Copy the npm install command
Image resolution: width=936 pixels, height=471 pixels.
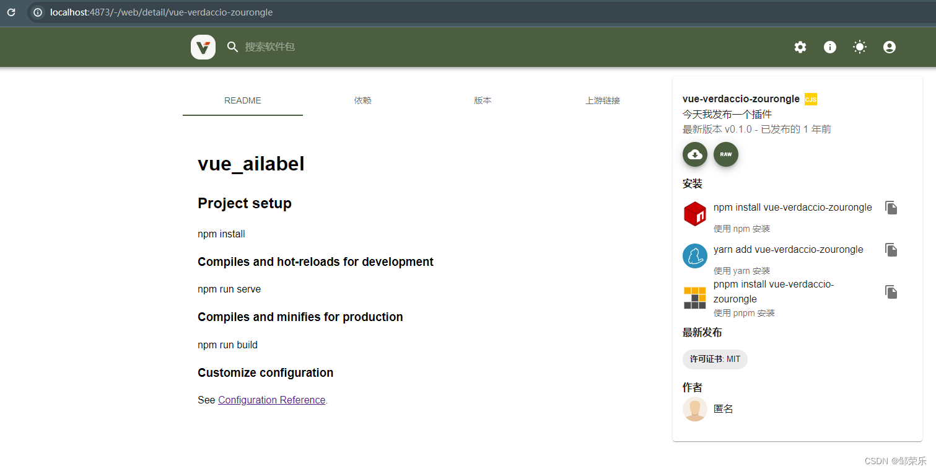point(891,208)
